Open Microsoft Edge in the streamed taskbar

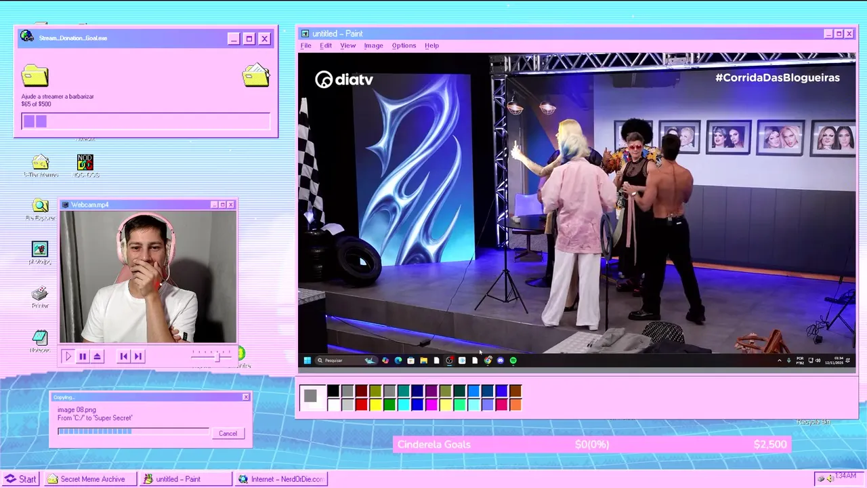(x=398, y=361)
